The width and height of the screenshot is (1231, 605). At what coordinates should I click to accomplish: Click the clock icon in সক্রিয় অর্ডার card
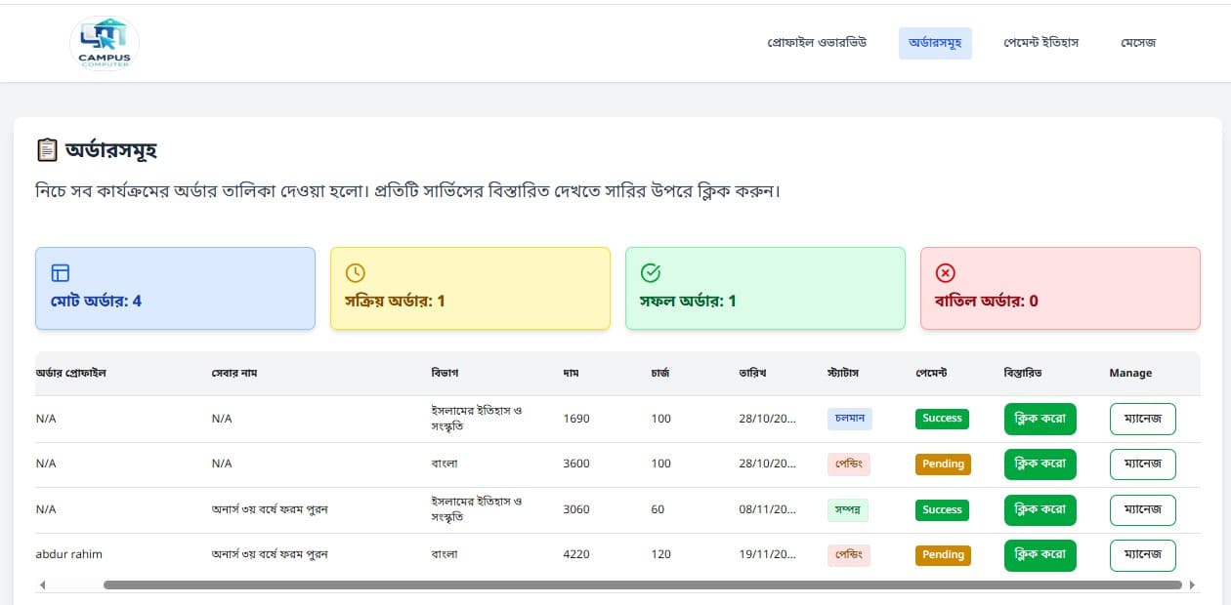356,273
